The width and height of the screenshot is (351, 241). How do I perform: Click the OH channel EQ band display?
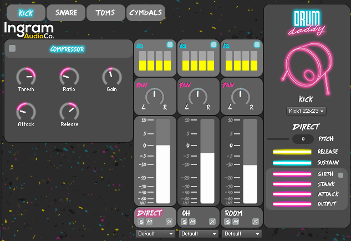click(x=198, y=61)
